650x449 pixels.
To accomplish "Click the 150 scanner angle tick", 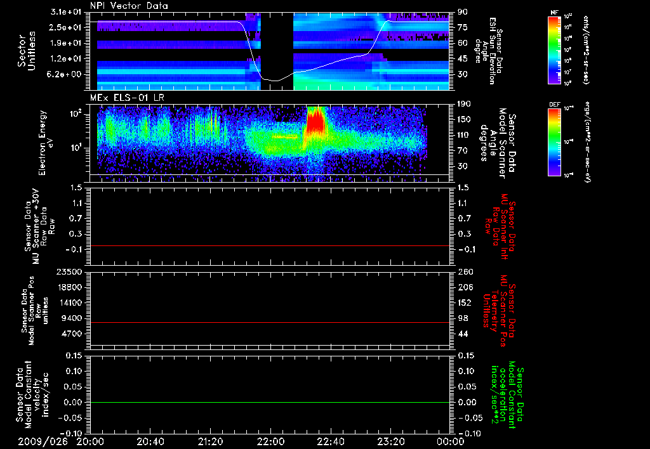I will pos(465,119).
